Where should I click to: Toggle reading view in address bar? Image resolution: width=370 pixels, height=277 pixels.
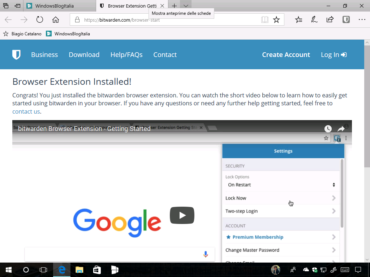tap(264, 19)
